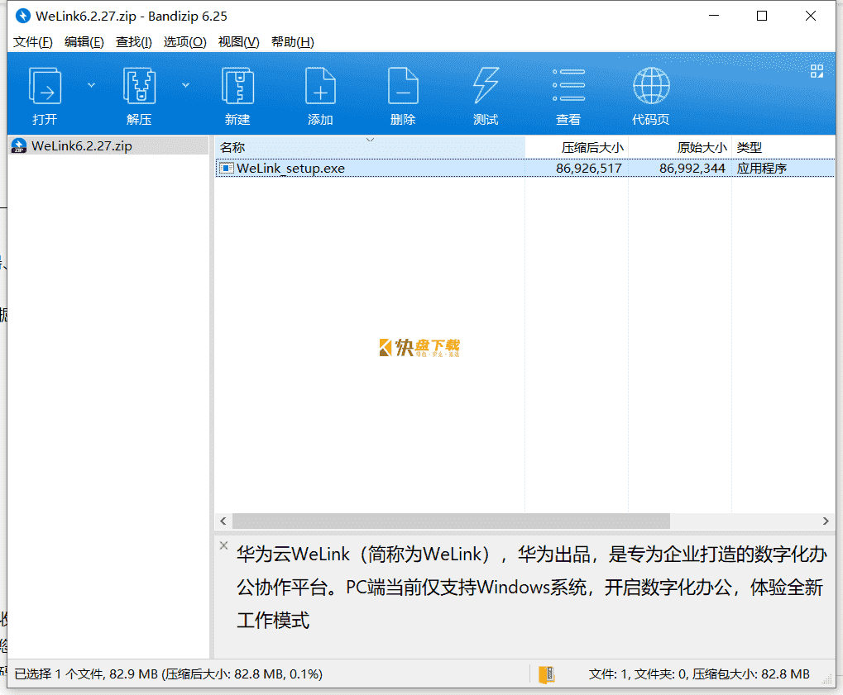Click the Open (打开) toolbar icon
The height and width of the screenshot is (695, 843).
(45, 86)
